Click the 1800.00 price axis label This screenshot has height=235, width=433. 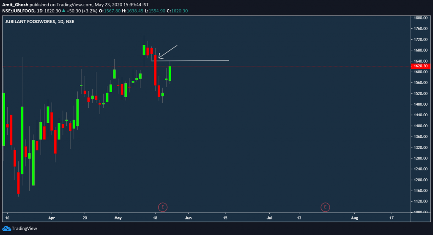click(x=421, y=18)
